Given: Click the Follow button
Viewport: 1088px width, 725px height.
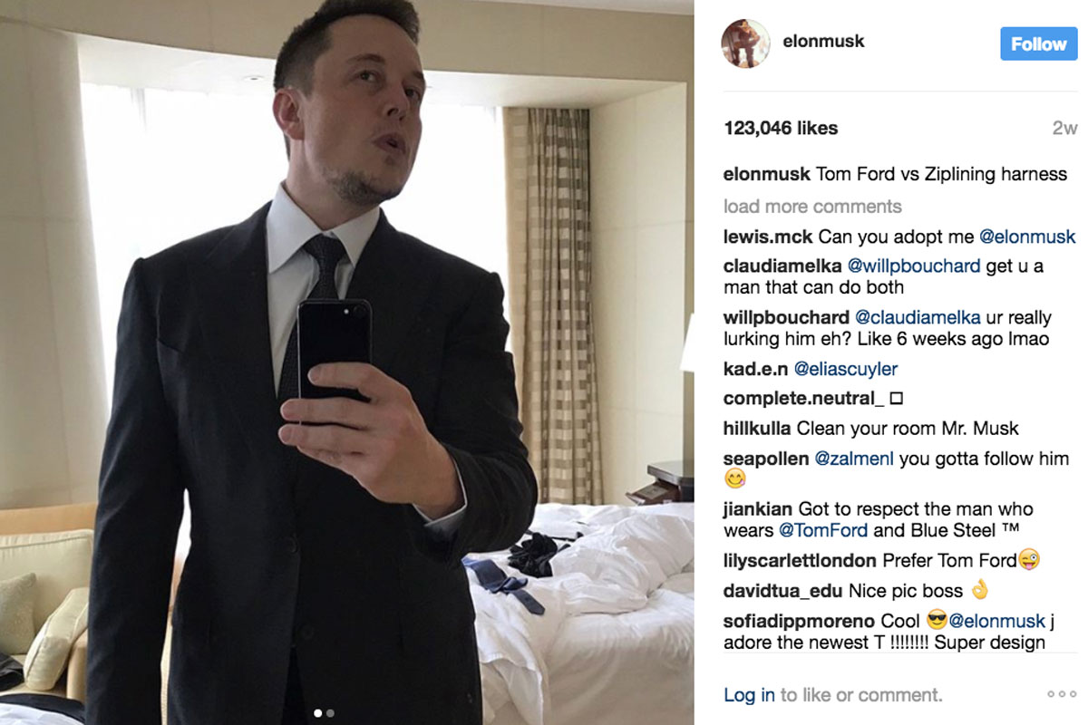Looking at the screenshot, I should pyautogui.click(x=1039, y=43).
